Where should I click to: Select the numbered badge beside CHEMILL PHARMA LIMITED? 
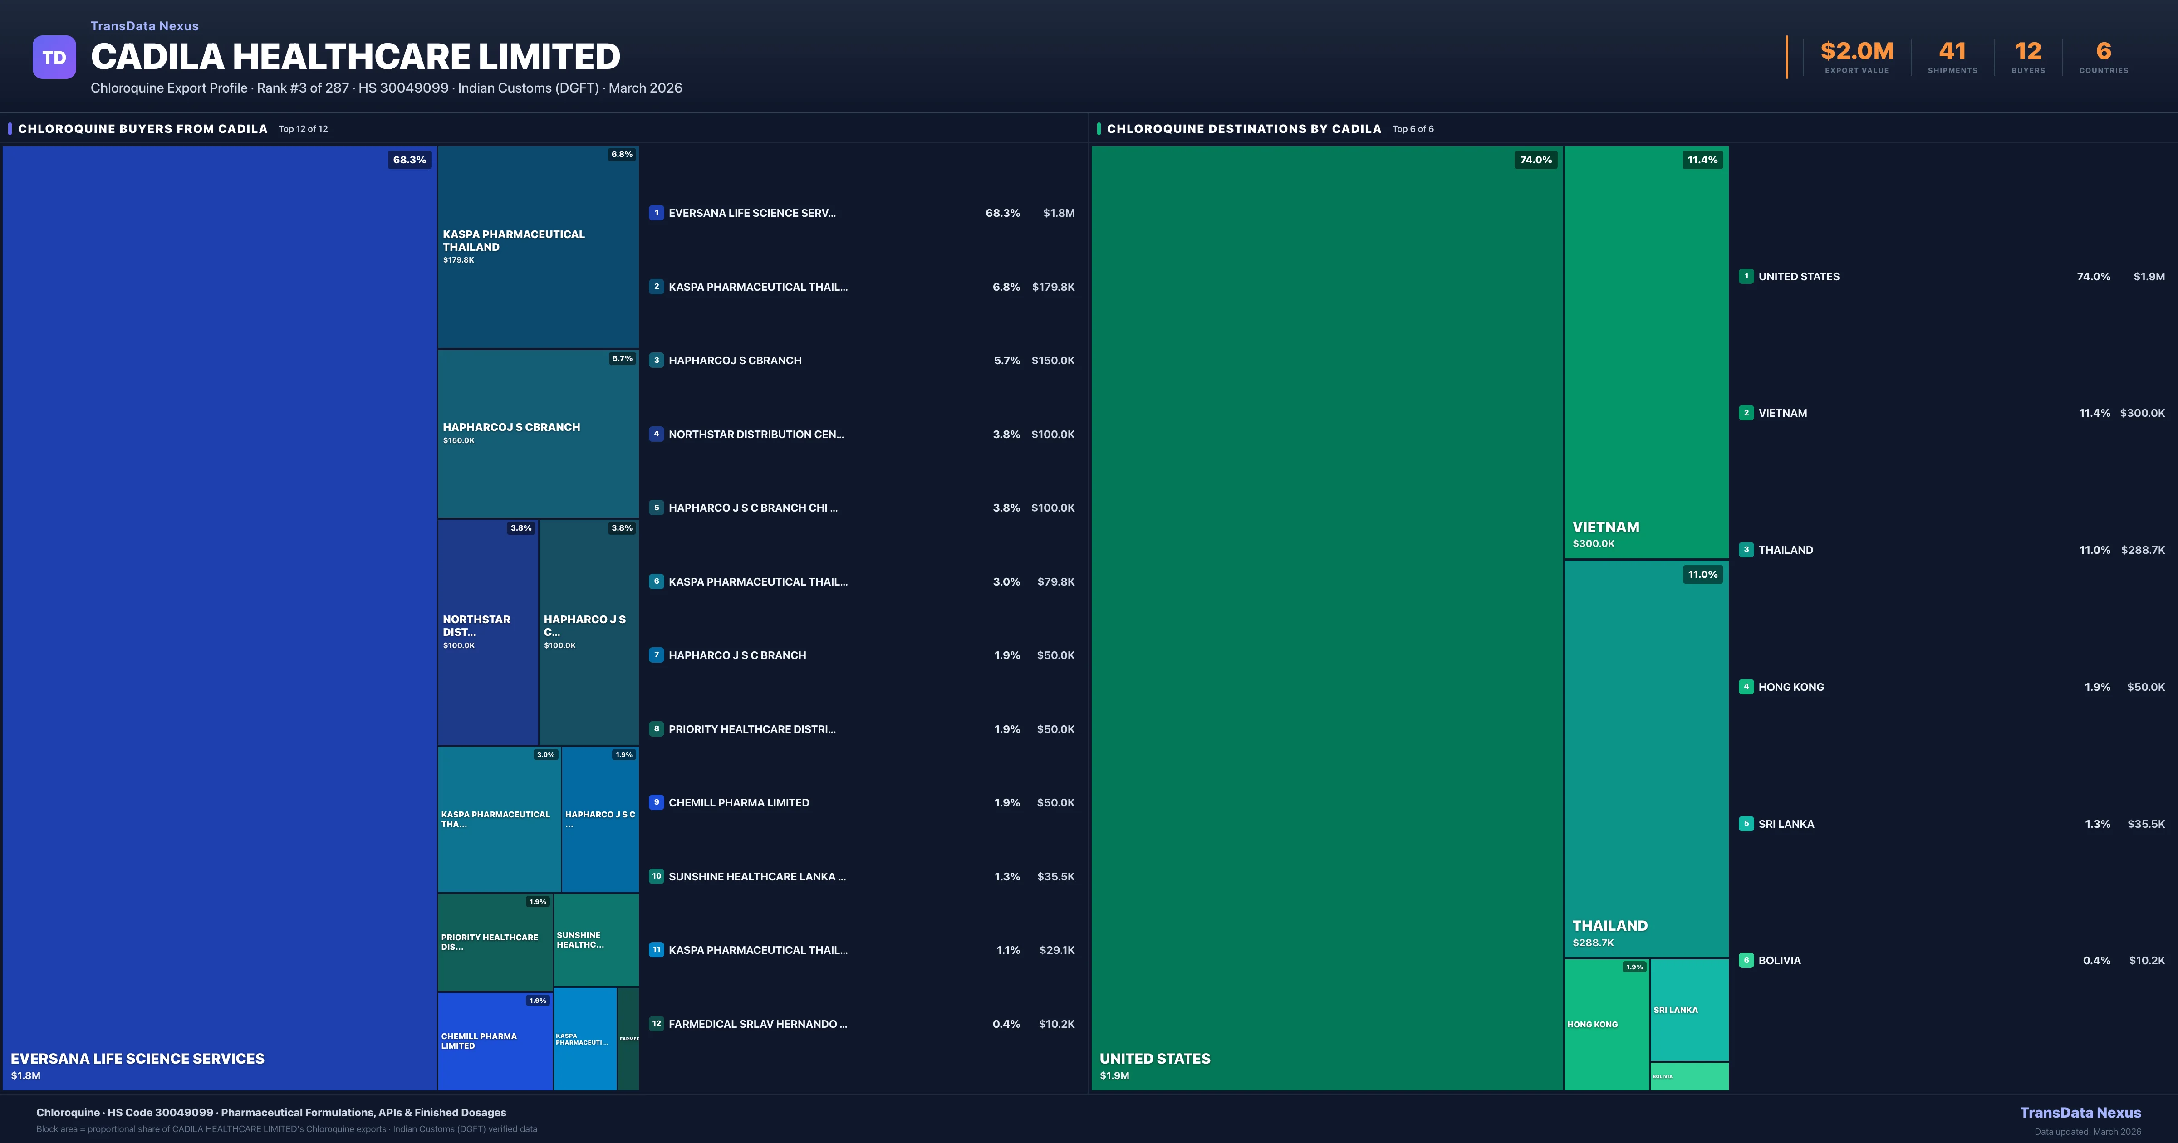[x=657, y=802]
